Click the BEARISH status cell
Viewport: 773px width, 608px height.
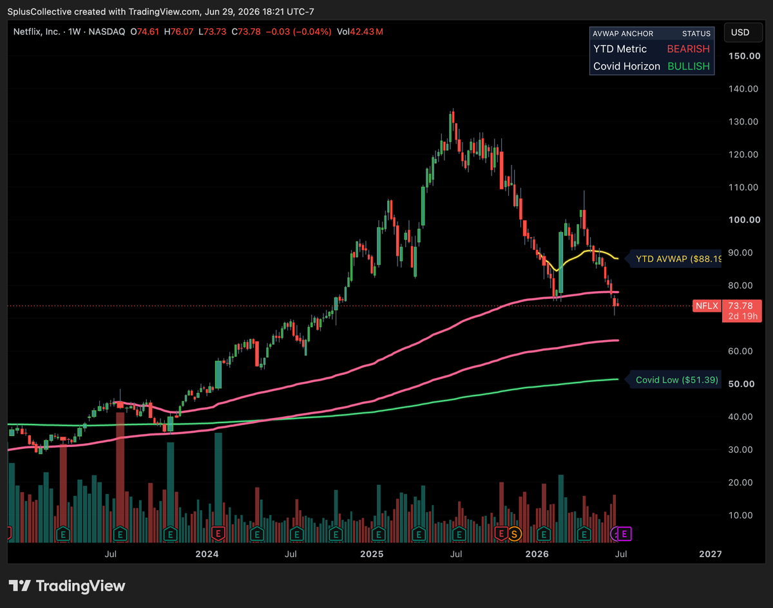[x=688, y=49]
